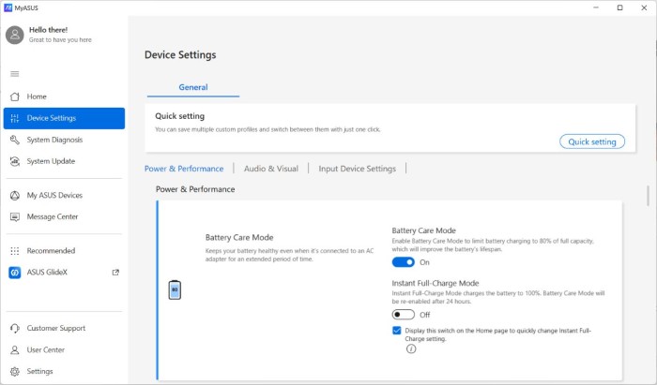This screenshot has height=385, width=657.
Task: Uncheck Display this switch on Home page
Action: click(397, 331)
